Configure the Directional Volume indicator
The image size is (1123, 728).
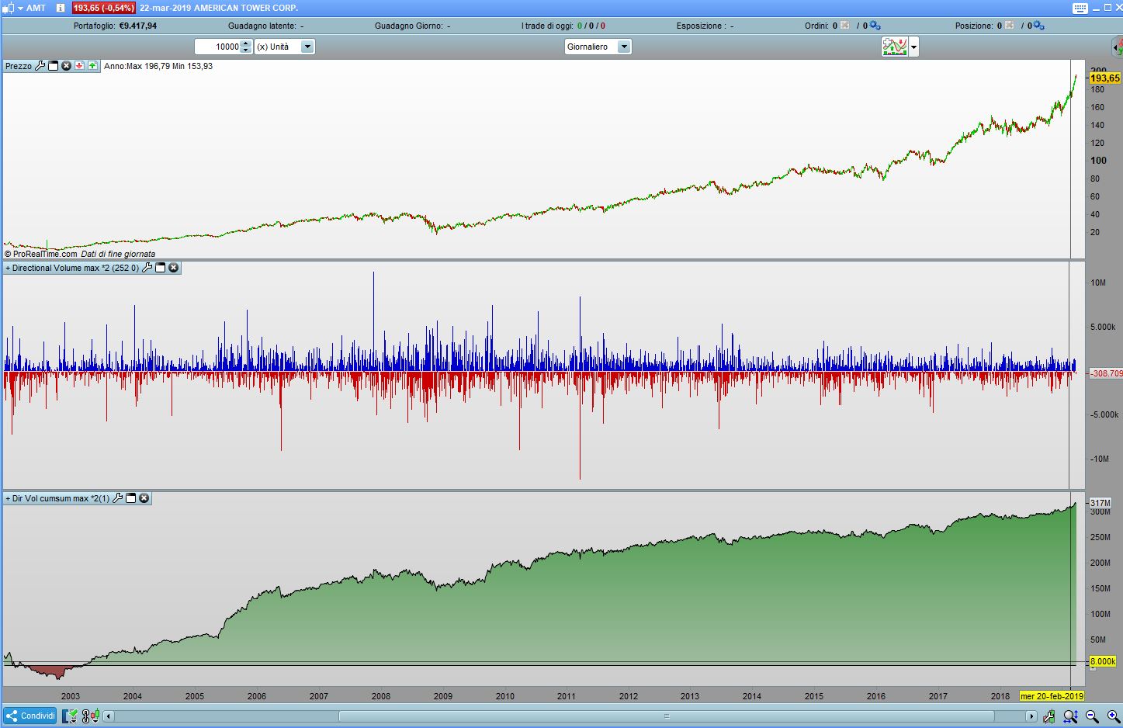tap(147, 268)
